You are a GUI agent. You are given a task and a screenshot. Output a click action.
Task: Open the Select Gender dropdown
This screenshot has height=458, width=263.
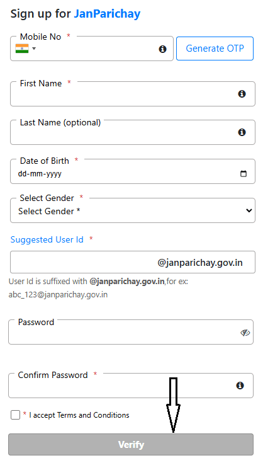click(x=133, y=210)
